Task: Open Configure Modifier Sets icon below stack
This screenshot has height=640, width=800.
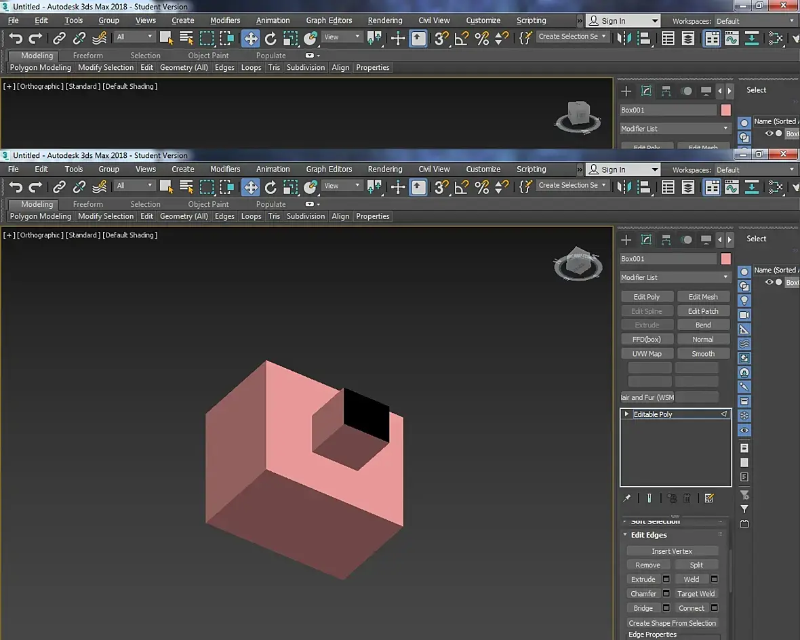Action: pos(709,498)
